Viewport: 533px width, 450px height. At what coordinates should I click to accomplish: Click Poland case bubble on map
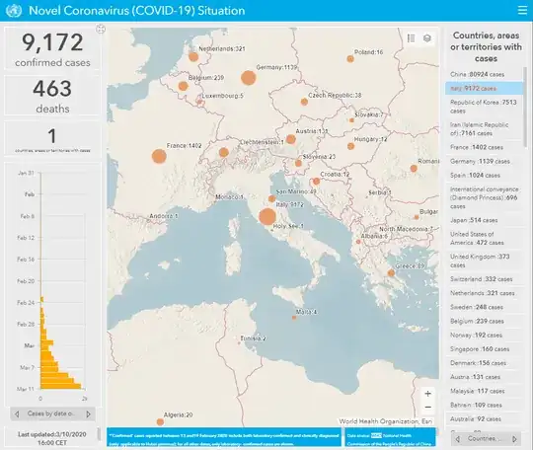coord(350,59)
